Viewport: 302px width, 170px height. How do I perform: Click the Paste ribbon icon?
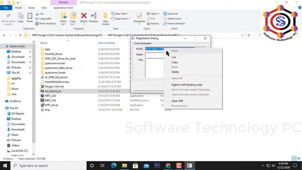tap(30, 16)
